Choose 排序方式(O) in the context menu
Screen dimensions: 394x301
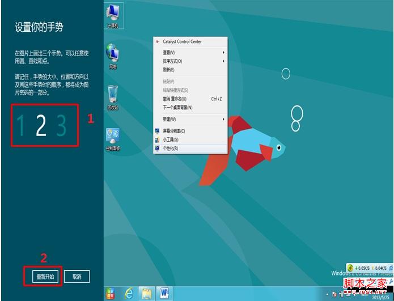(x=190, y=61)
